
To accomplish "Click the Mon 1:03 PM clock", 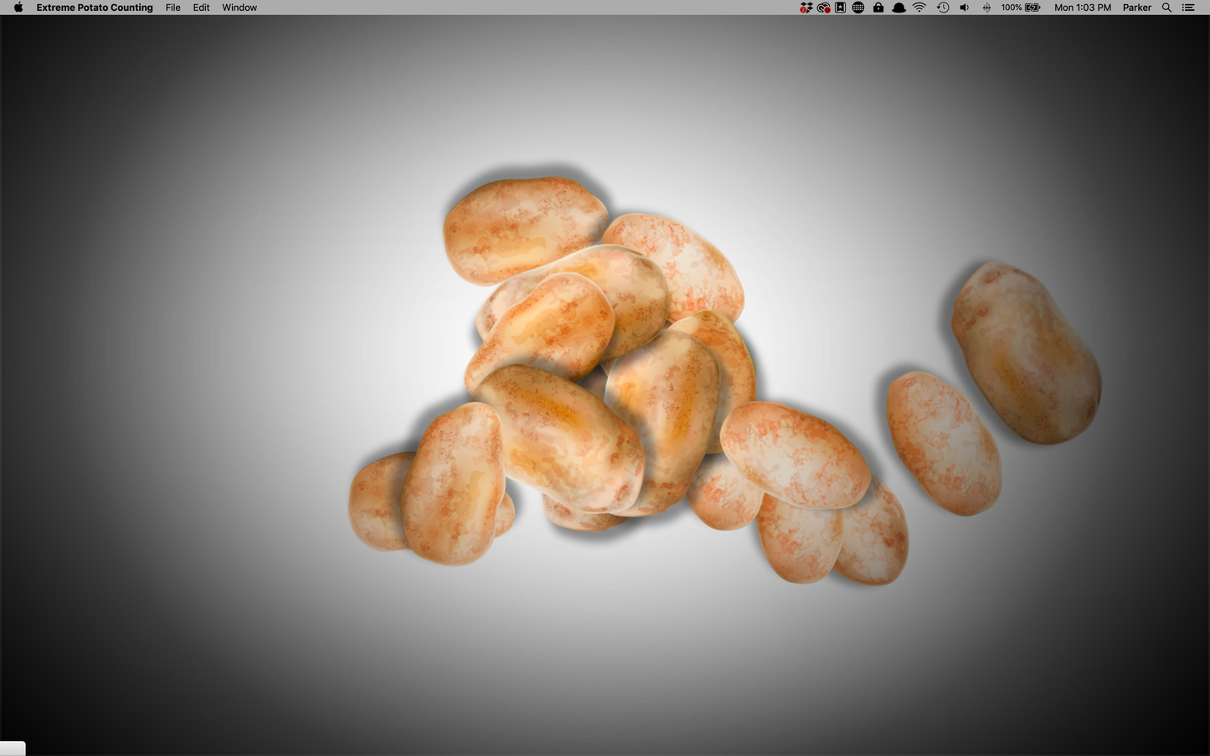I will click(x=1083, y=8).
